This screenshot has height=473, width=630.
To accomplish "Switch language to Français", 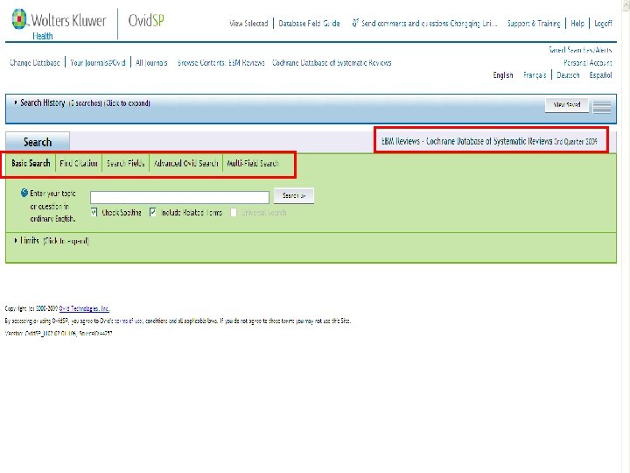I will (x=535, y=75).
